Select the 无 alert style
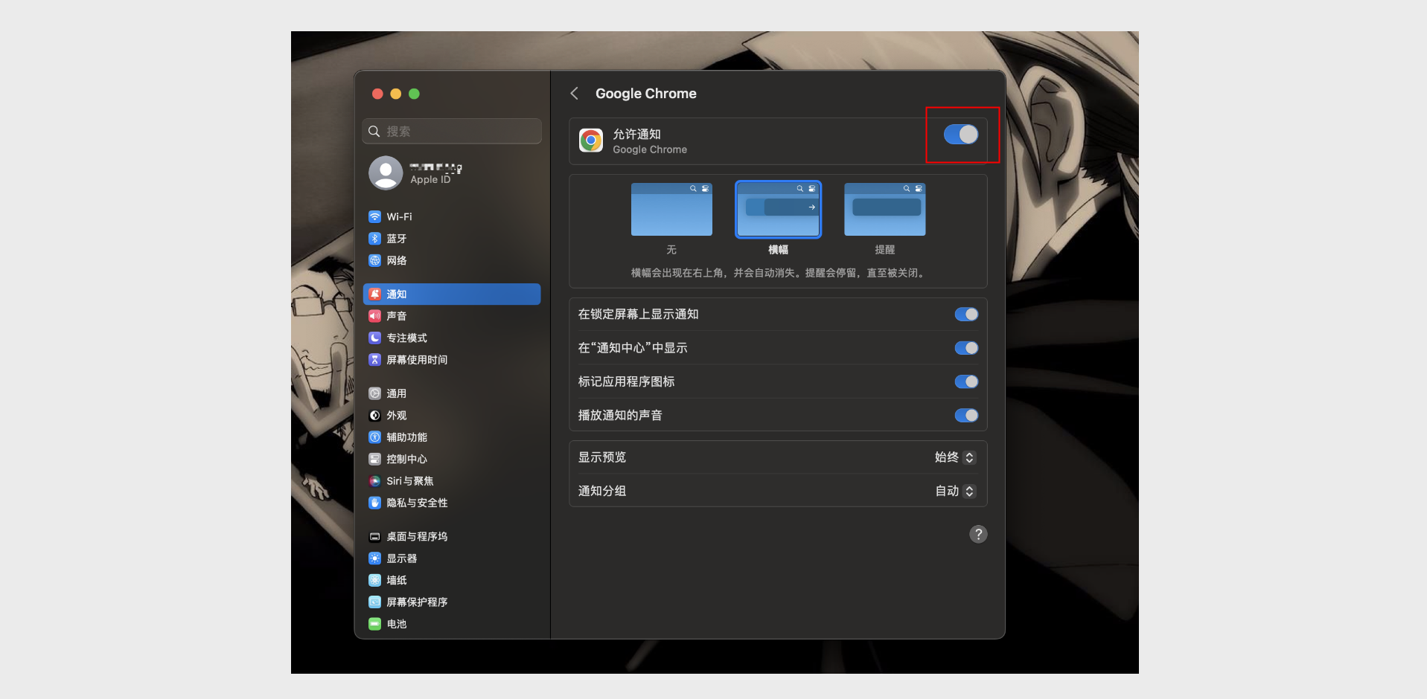The width and height of the screenshot is (1427, 699). point(671,210)
